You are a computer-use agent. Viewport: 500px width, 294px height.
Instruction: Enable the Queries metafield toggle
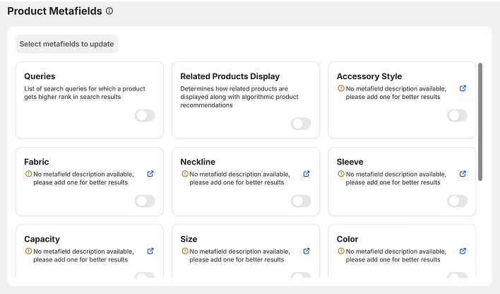(145, 116)
